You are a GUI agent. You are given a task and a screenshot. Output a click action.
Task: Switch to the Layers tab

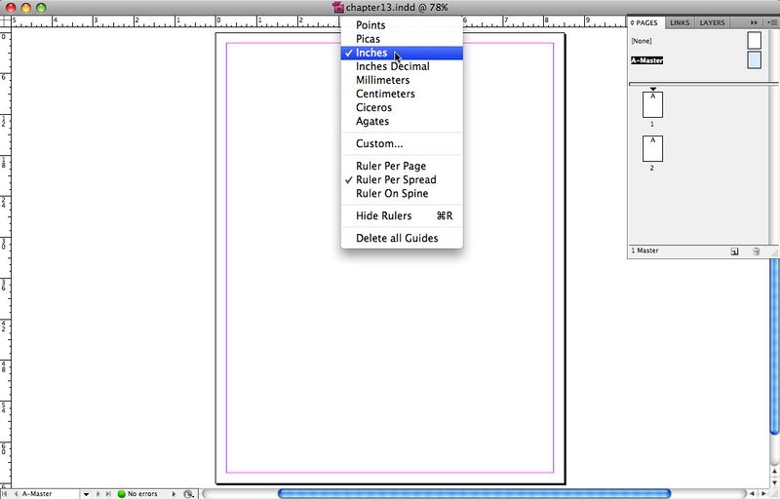point(712,22)
